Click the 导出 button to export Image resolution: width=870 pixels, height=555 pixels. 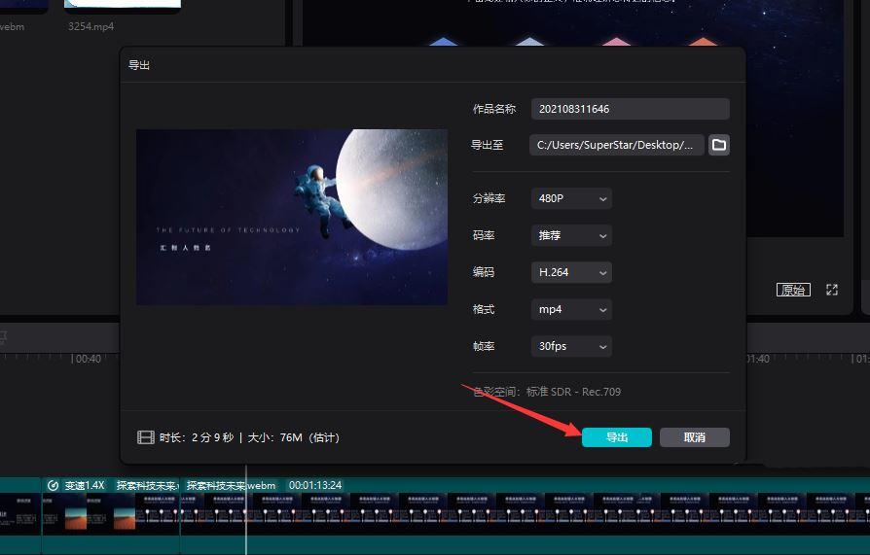click(617, 437)
